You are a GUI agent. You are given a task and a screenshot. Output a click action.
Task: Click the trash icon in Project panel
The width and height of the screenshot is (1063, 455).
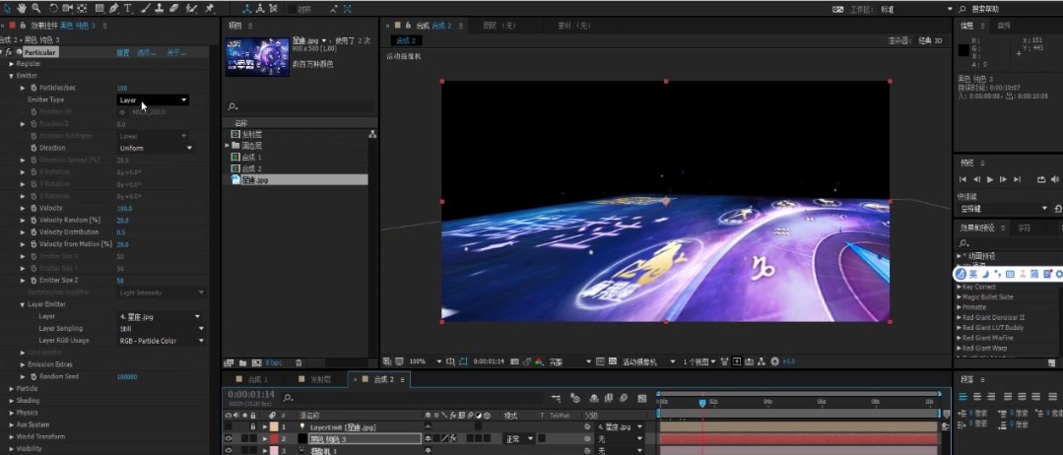299,362
